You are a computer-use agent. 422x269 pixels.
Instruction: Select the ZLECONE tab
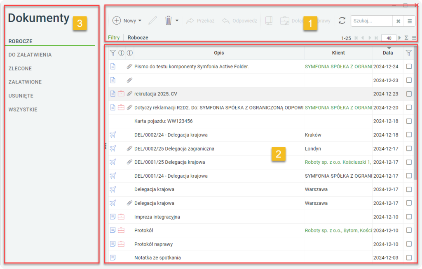point(20,69)
